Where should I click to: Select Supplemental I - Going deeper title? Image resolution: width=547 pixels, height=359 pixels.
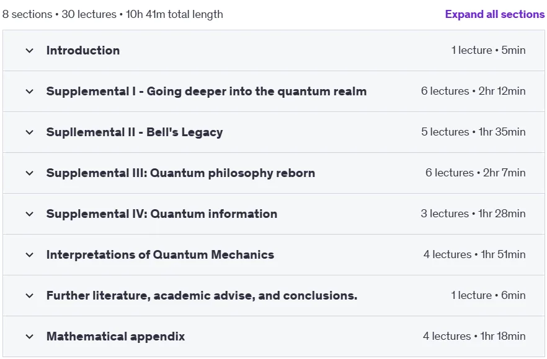[207, 91]
